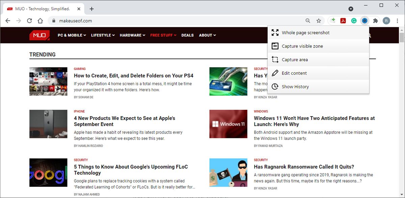Click the browser Back arrow
Viewport: 405px width, 198px height.
coord(8,21)
